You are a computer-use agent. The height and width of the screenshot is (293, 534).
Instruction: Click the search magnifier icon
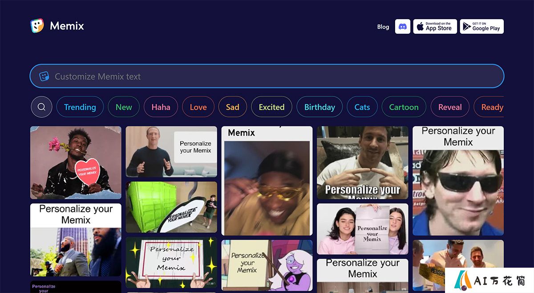coord(41,107)
